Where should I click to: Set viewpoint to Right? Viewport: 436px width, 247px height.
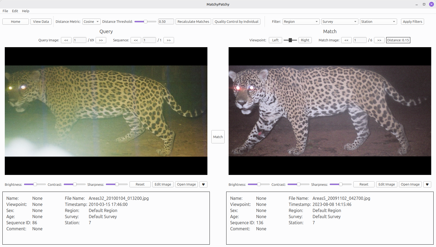(x=305, y=40)
